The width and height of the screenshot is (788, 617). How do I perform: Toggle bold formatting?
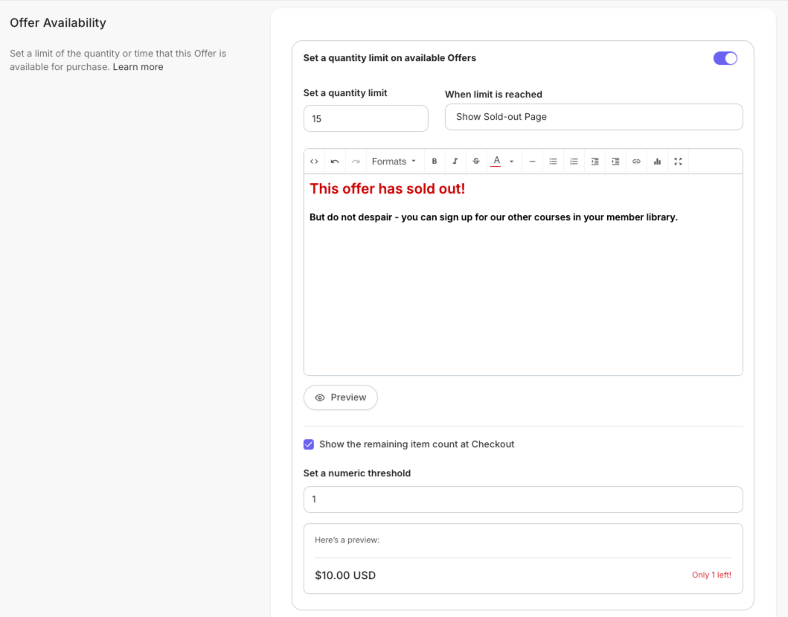[435, 162]
